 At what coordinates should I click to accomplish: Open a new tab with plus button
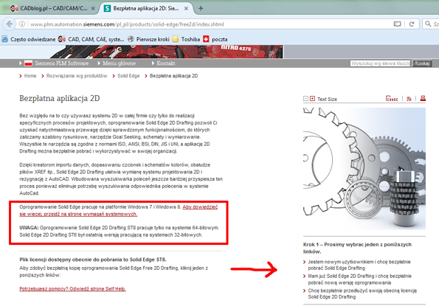point(201,8)
